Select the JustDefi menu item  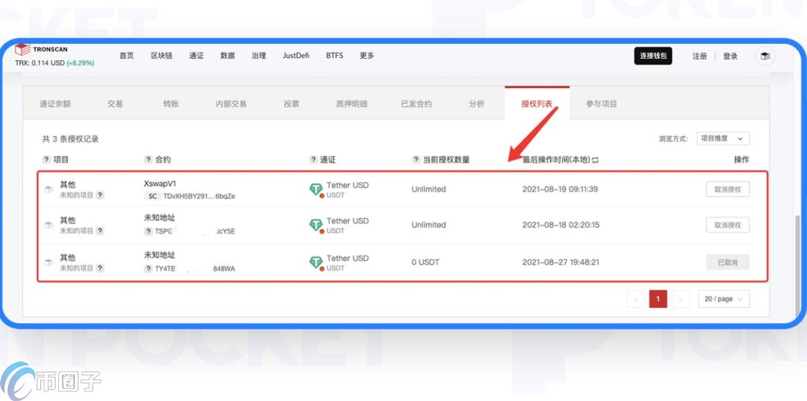296,56
